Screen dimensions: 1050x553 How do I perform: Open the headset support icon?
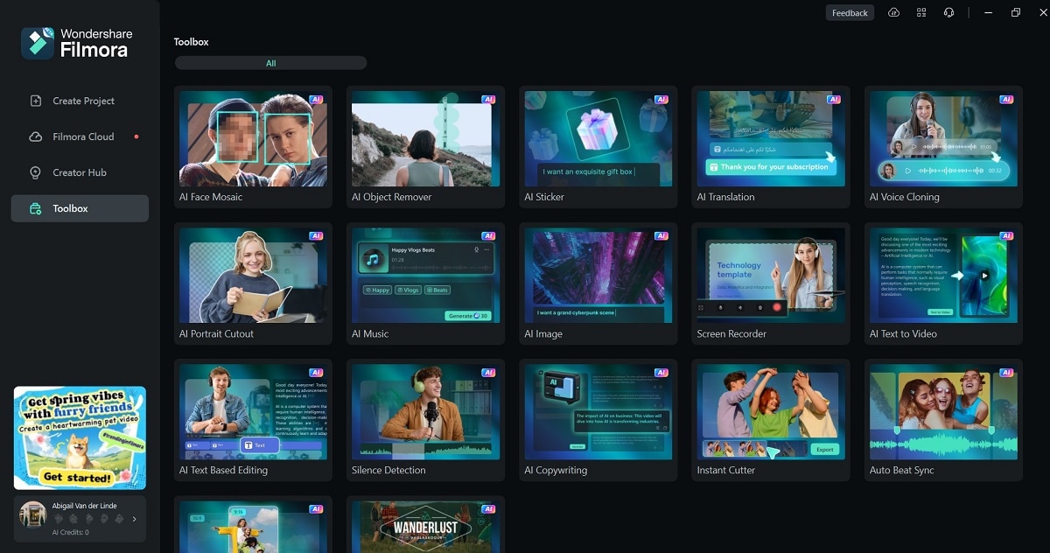point(948,13)
